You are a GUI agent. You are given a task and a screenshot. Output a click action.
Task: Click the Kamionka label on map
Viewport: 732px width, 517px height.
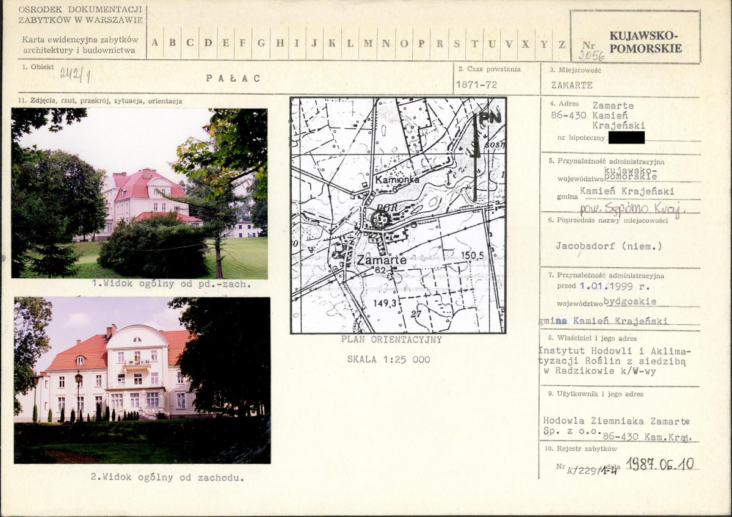pyautogui.click(x=397, y=179)
